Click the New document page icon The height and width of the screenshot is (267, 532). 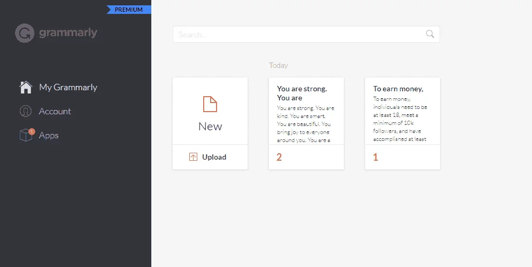point(210,104)
